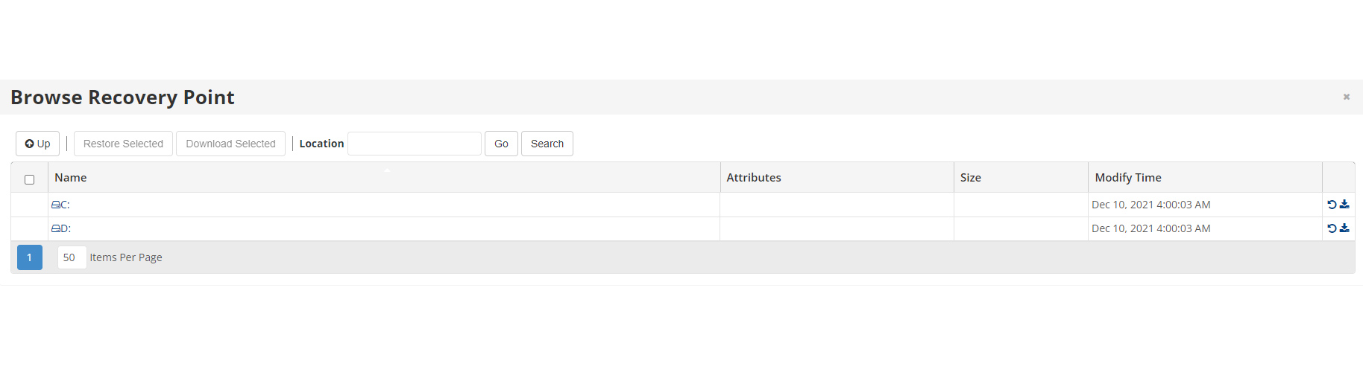
Task: Go up one directory level
Action: (37, 144)
